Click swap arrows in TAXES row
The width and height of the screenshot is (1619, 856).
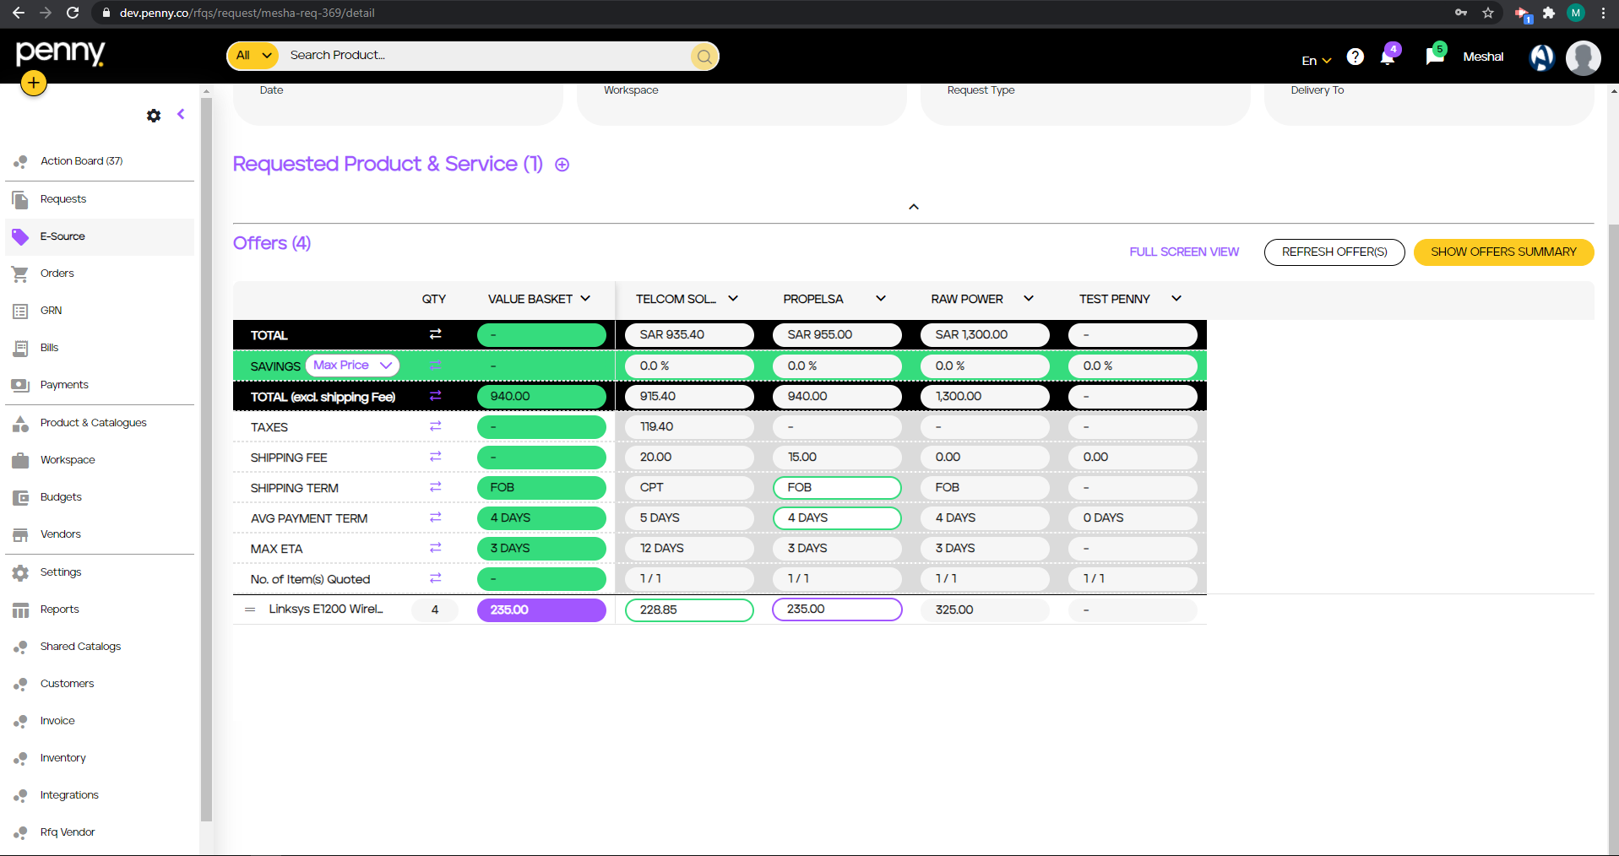click(435, 426)
